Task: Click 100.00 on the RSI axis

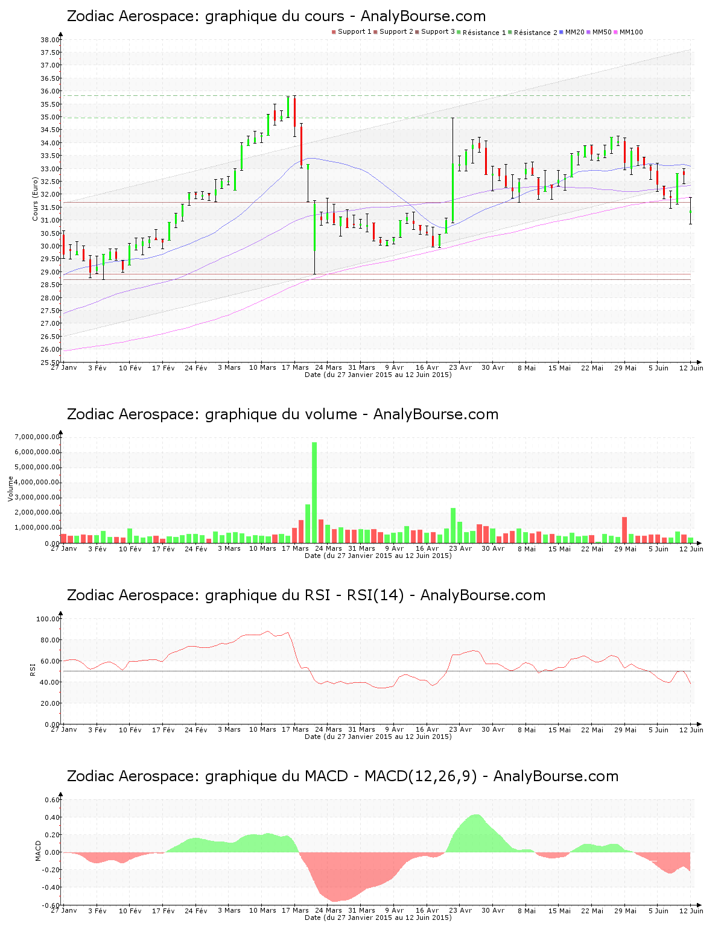Action: pyautogui.click(x=48, y=619)
